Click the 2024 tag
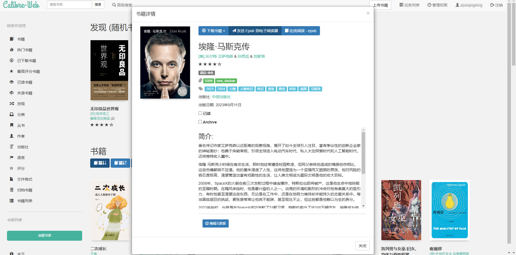The height and width of the screenshot is (255, 516). pos(221,89)
